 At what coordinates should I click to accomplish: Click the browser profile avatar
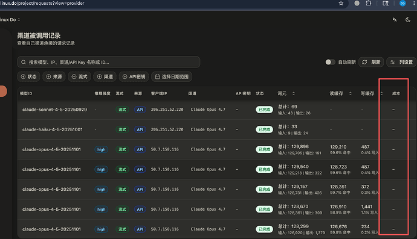[x=402, y=3]
